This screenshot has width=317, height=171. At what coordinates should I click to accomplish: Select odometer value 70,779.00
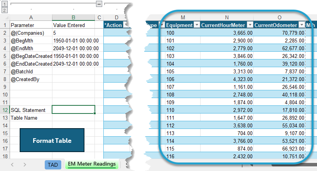point(279,33)
